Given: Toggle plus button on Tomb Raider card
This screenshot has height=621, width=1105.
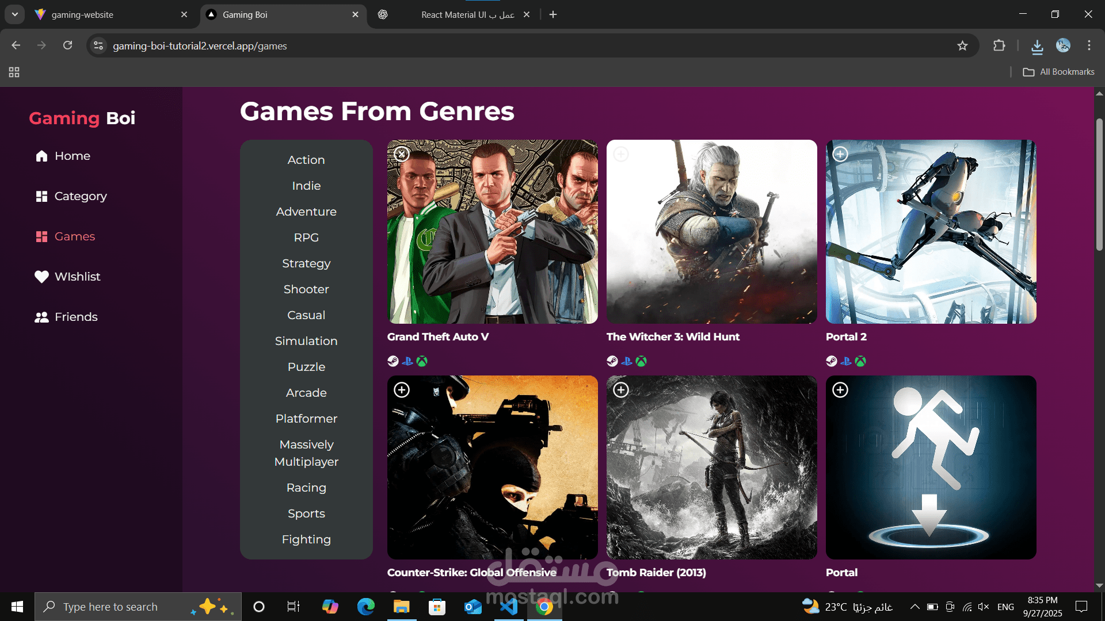Looking at the screenshot, I should click(x=621, y=390).
